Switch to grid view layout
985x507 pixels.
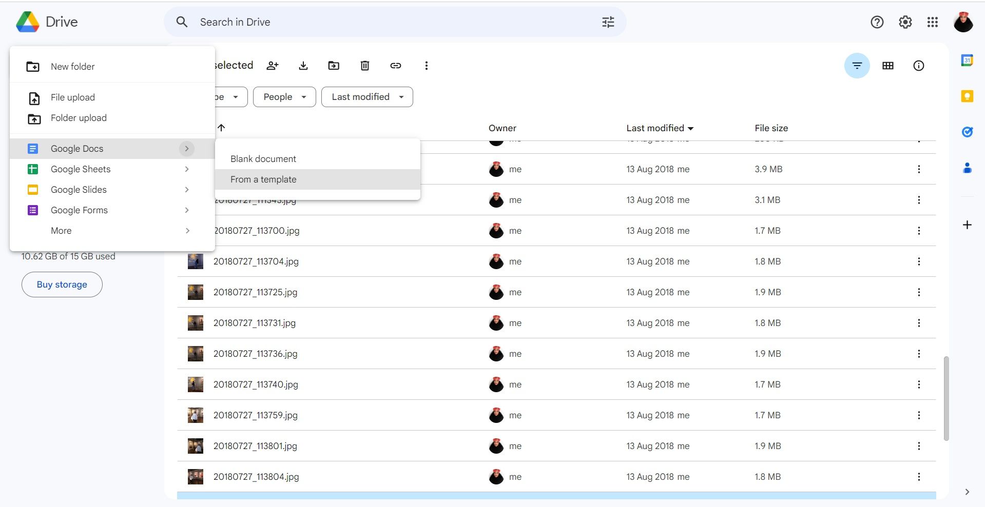point(888,66)
